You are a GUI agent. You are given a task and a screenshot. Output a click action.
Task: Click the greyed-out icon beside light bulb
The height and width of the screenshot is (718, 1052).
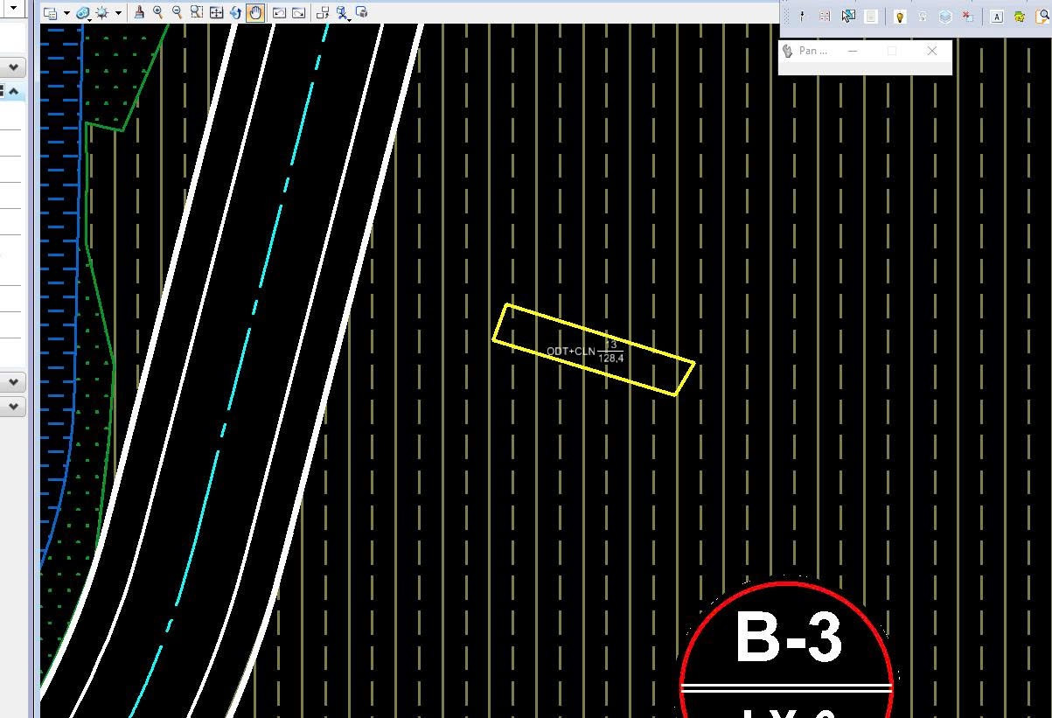point(923,17)
